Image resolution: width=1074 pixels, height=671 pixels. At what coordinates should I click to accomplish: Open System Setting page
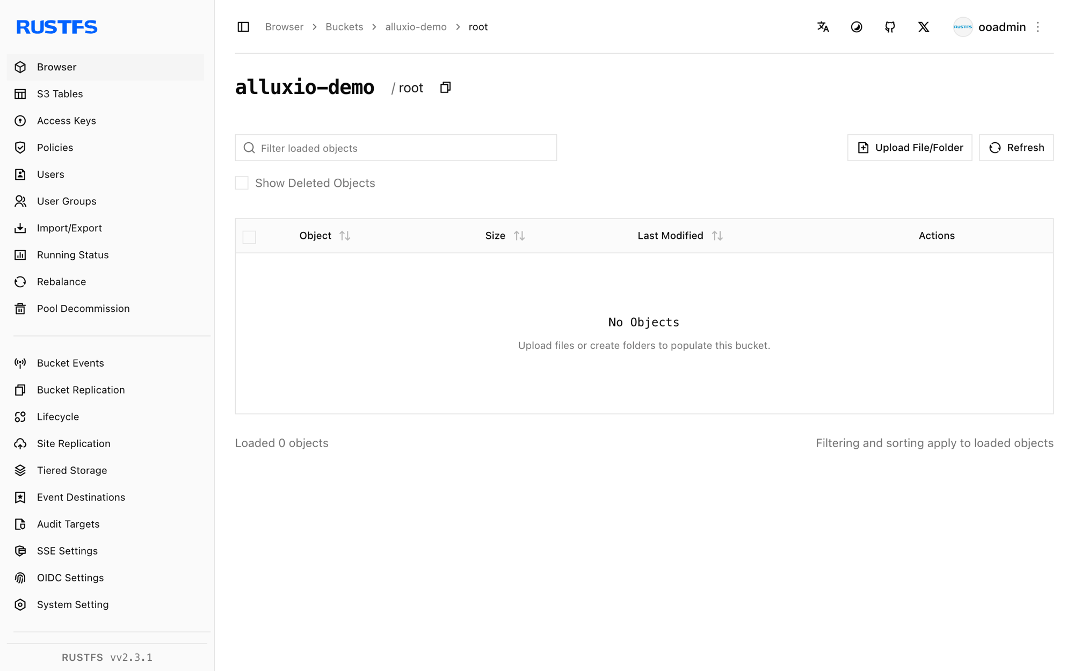[x=105, y=605]
